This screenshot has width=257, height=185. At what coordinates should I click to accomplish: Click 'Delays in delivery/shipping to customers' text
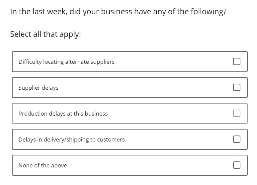point(71,139)
